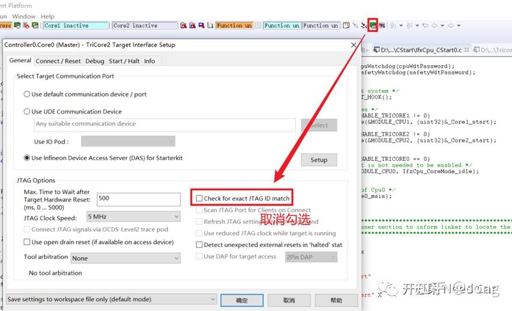
Task: Open the Help menu
Action: click(47, 17)
